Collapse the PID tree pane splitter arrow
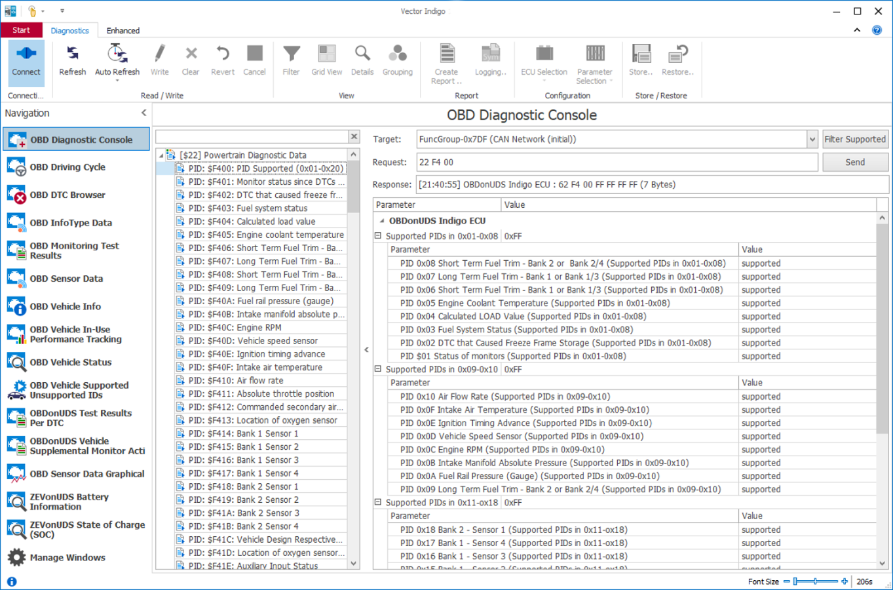The image size is (893, 590). pyautogui.click(x=366, y=350)
